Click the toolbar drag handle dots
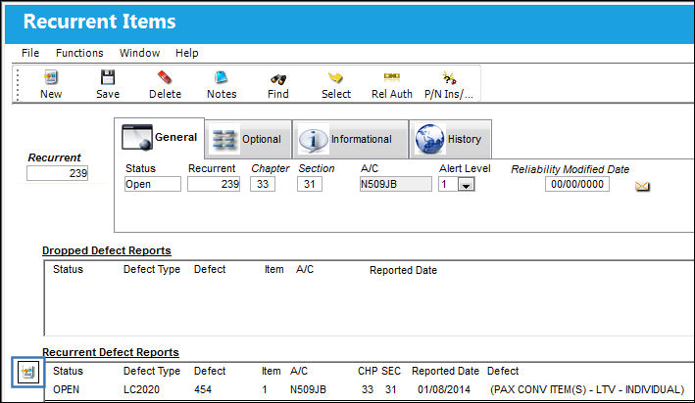Screen dimensions: 695x403 (x=18, y=84)
